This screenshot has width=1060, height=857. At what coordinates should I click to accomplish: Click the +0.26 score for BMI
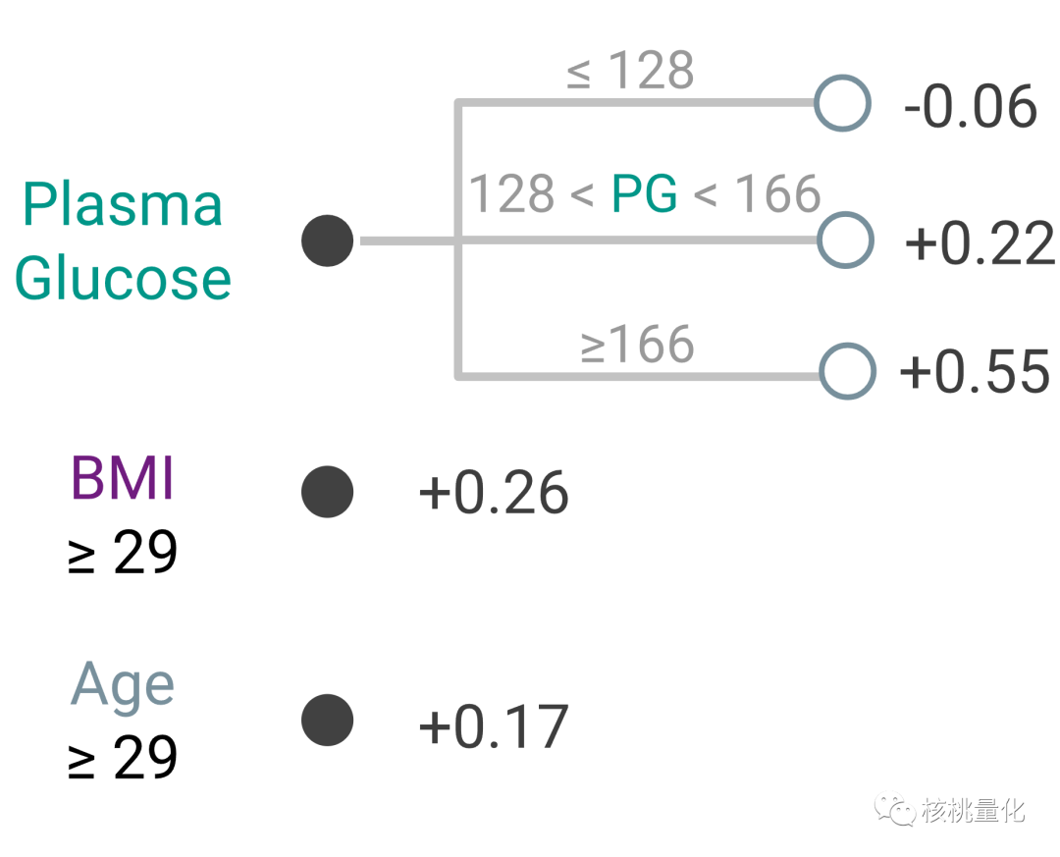(x=494, y=493)
